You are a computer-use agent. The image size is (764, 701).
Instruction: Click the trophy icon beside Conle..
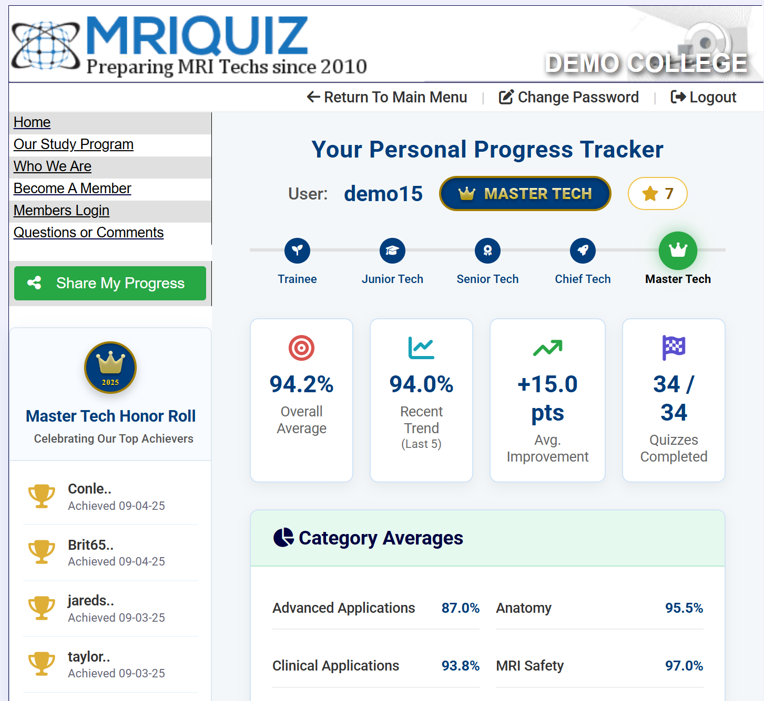[x=42, y=496]
